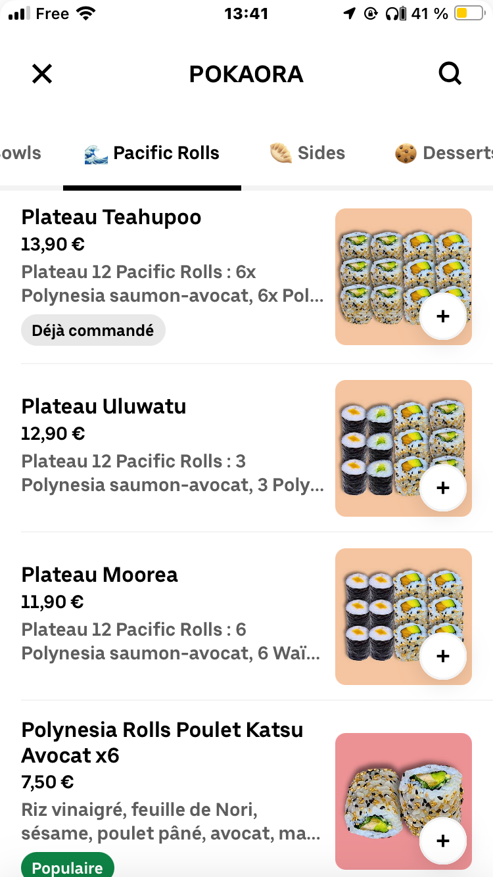Open the Plateau Teahupoo item title
493x877 pixels.
click(x=111, y=217)
